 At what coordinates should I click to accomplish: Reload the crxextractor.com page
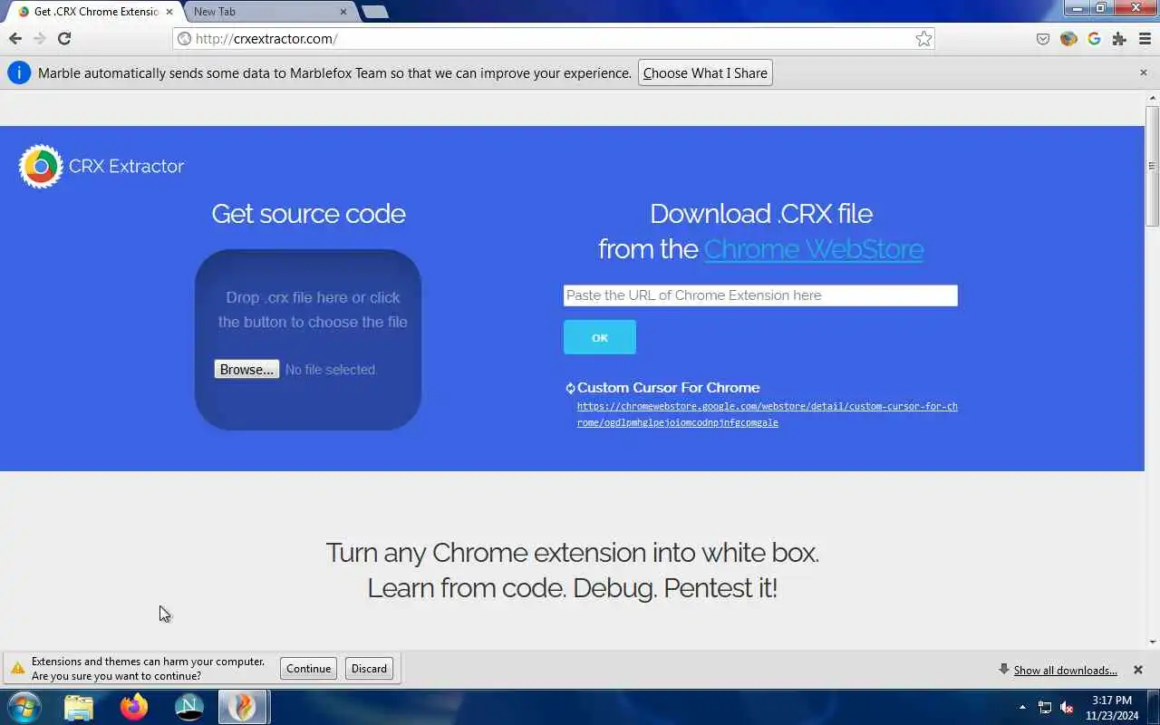[x=64, y=38]
